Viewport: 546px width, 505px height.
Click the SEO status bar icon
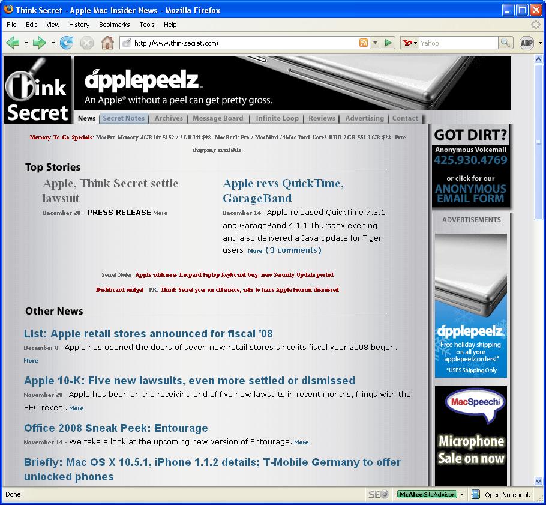378,494
